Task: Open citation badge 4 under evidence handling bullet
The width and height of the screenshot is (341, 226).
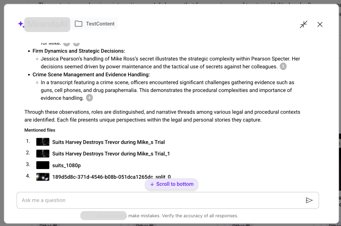Action: click(89, 98)
